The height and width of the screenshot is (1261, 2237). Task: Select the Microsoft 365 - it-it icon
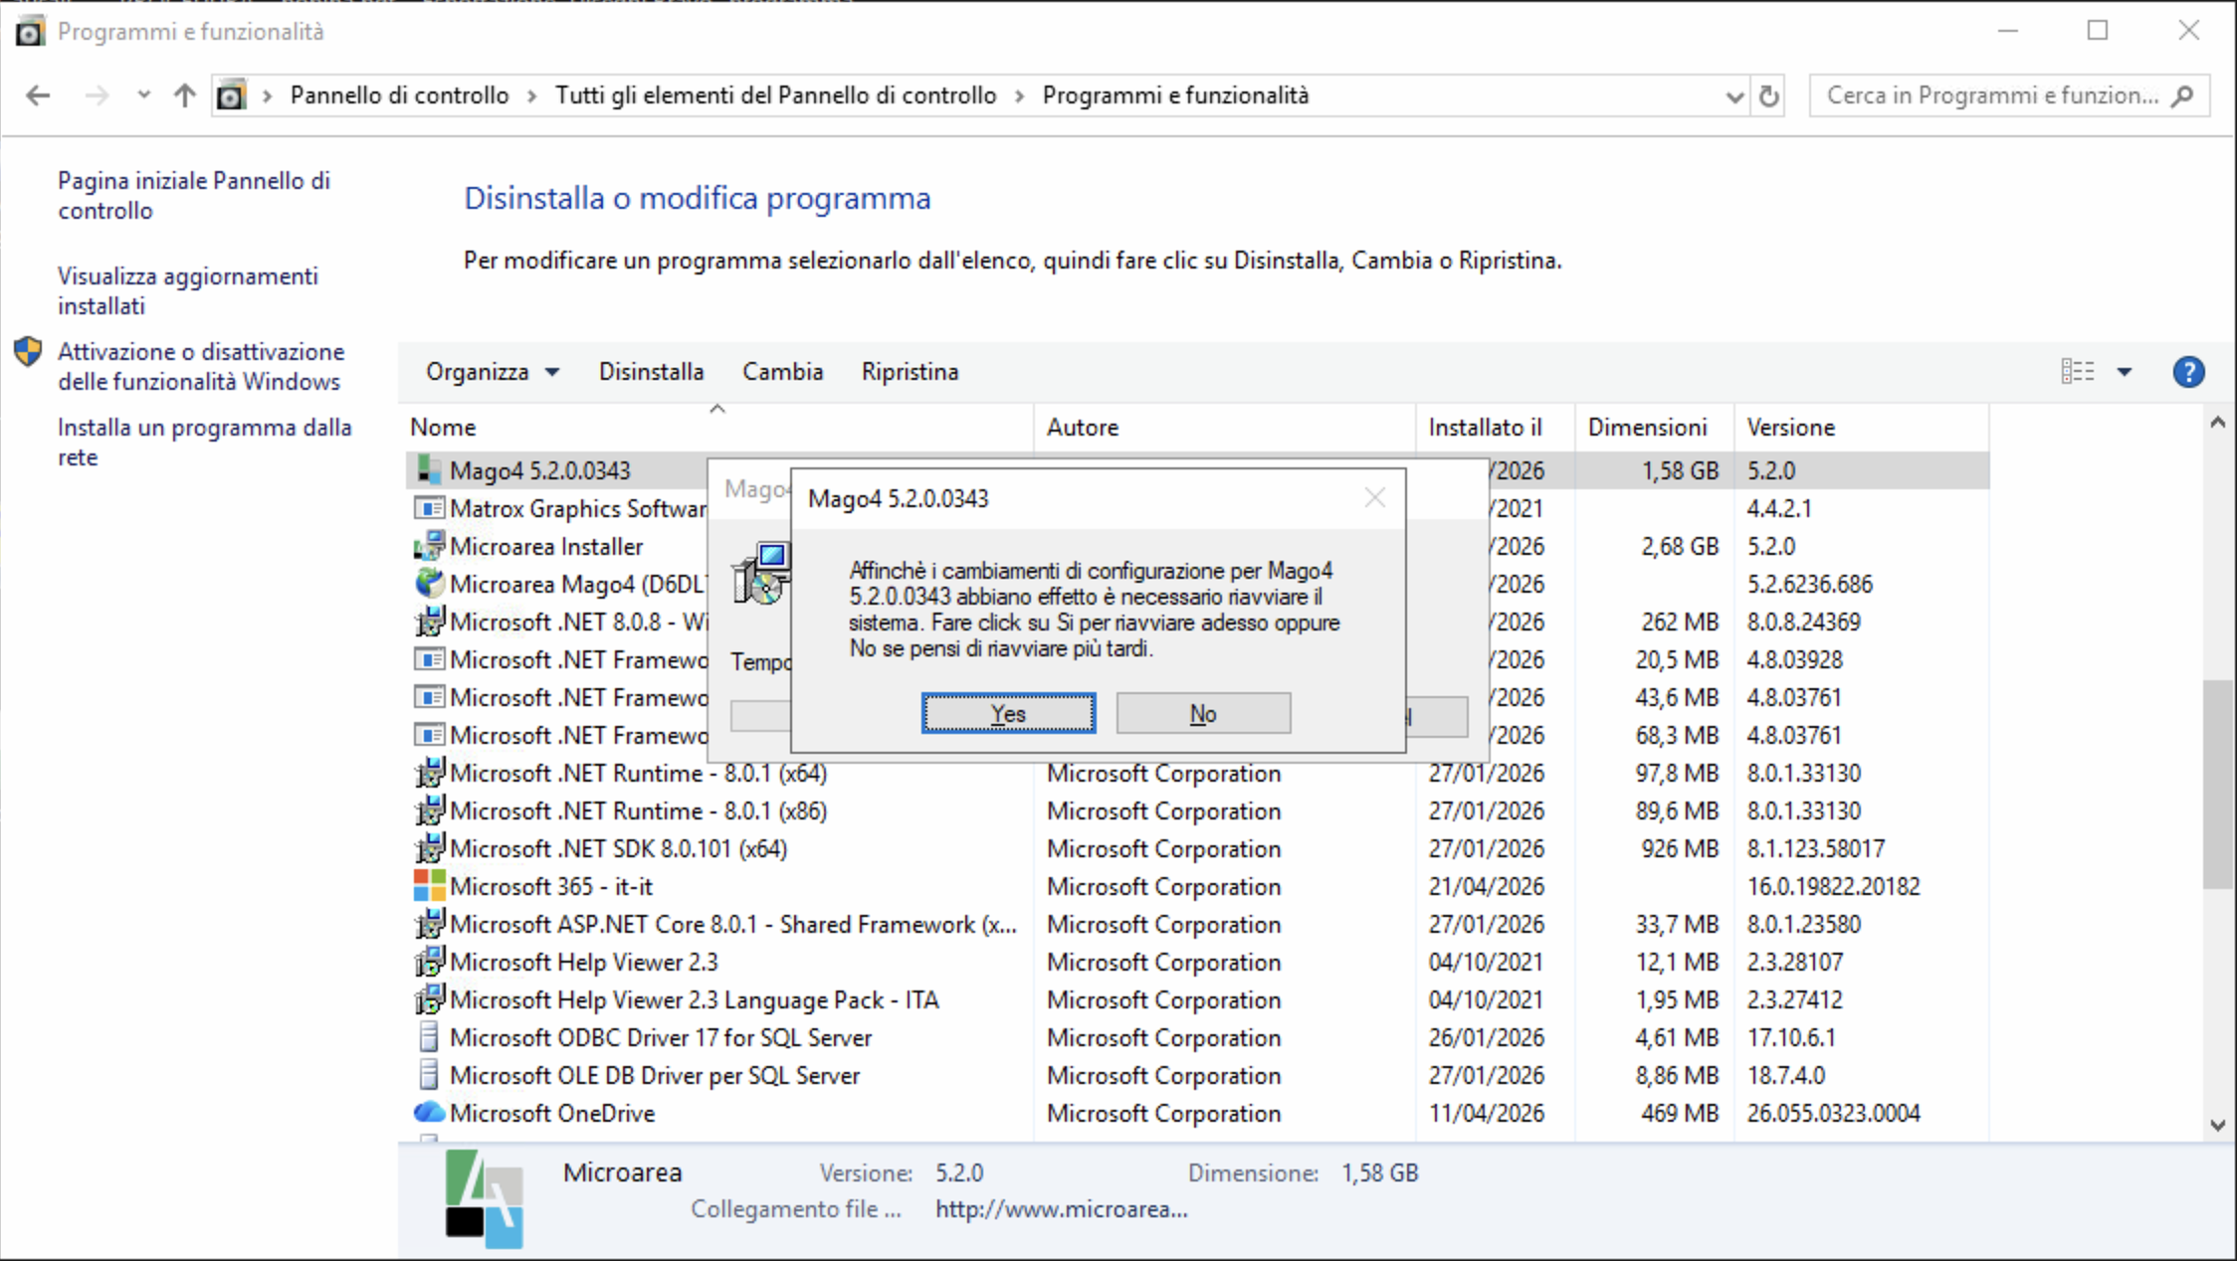(429, 886)
